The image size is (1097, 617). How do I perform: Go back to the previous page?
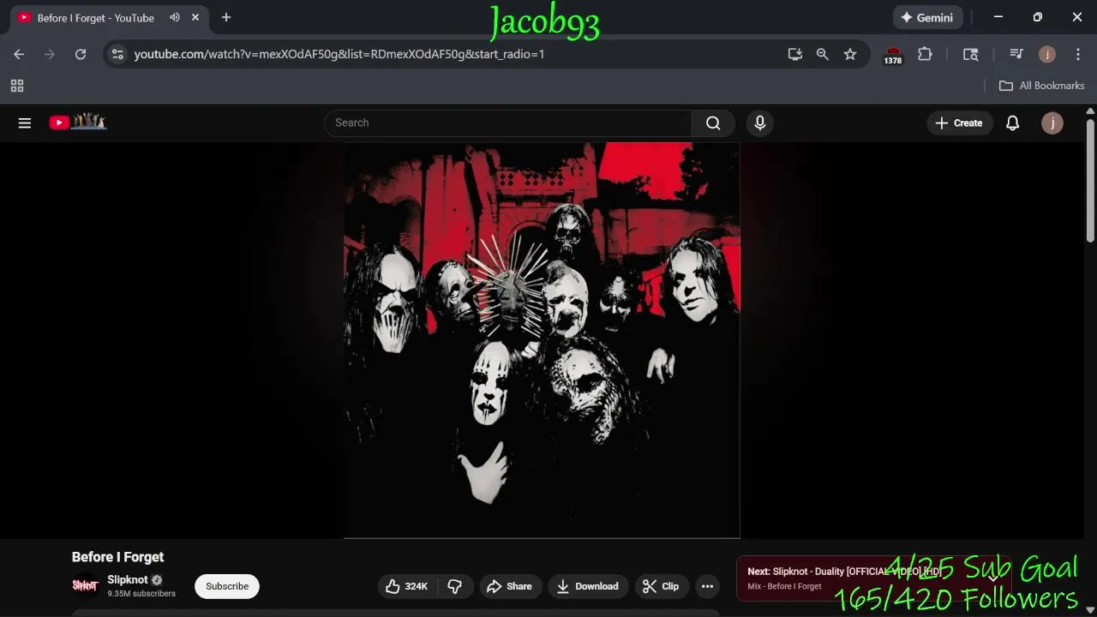coord(19,54)
